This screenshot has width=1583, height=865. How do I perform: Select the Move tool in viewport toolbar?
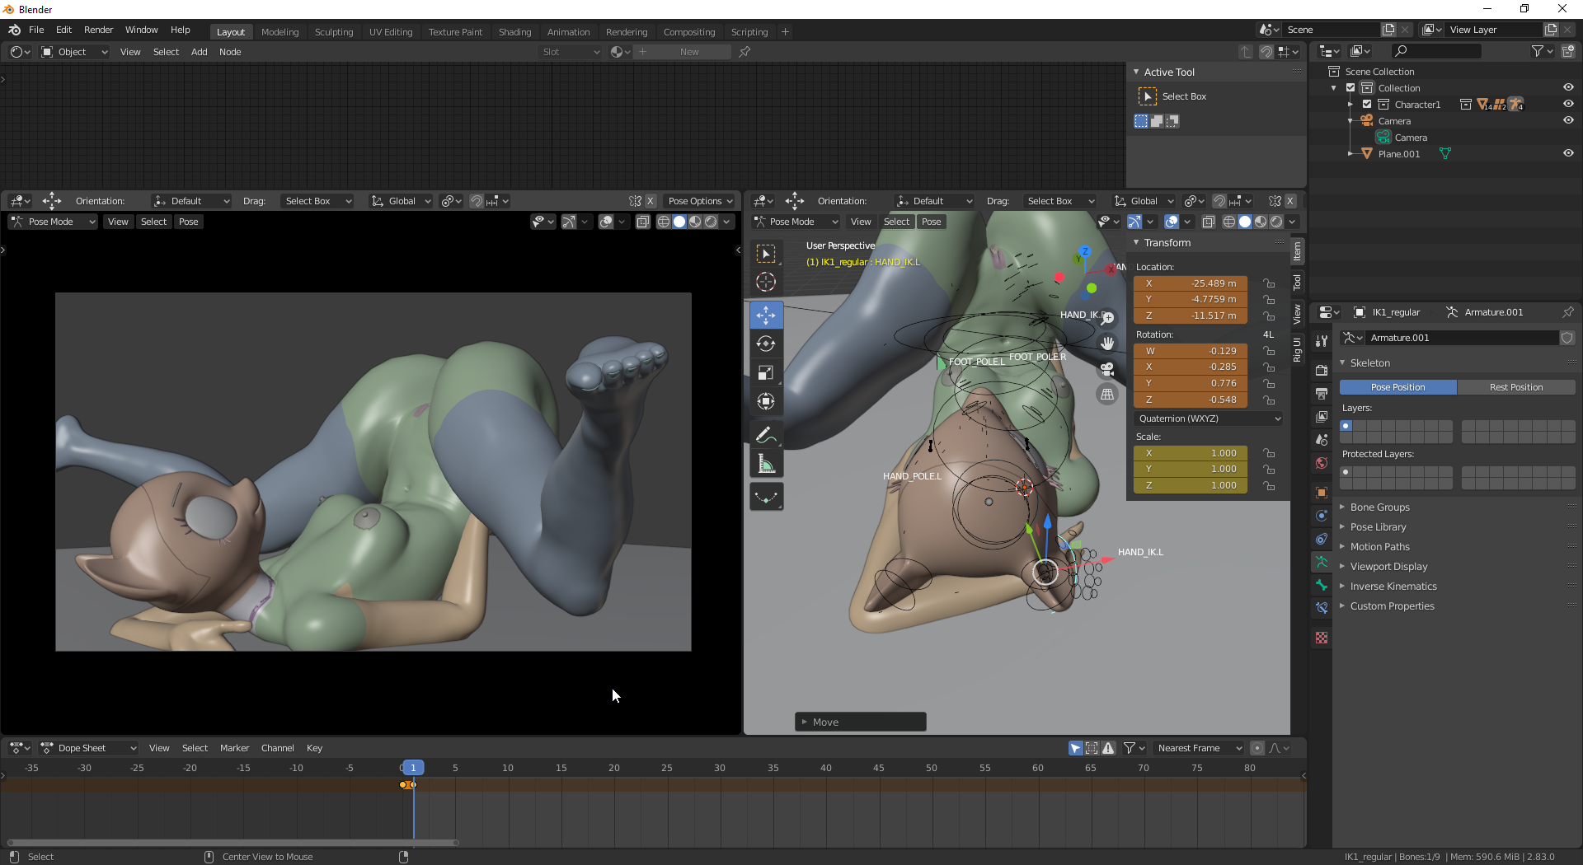(x=766, y=316)
